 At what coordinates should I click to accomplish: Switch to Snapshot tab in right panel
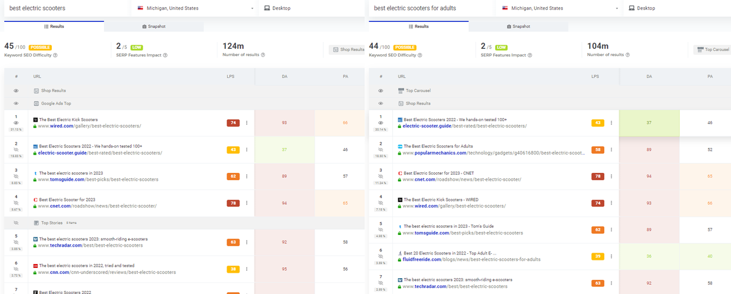tap(518, 27)
